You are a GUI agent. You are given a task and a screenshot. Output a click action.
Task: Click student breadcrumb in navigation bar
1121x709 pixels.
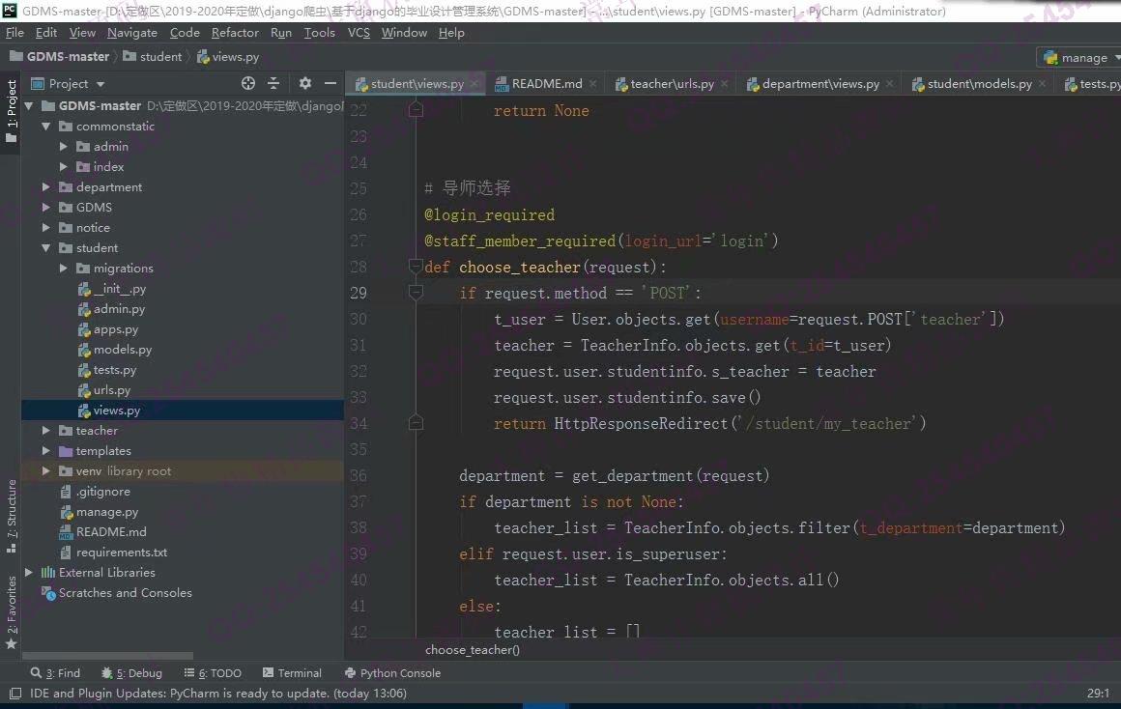point(153,56)
